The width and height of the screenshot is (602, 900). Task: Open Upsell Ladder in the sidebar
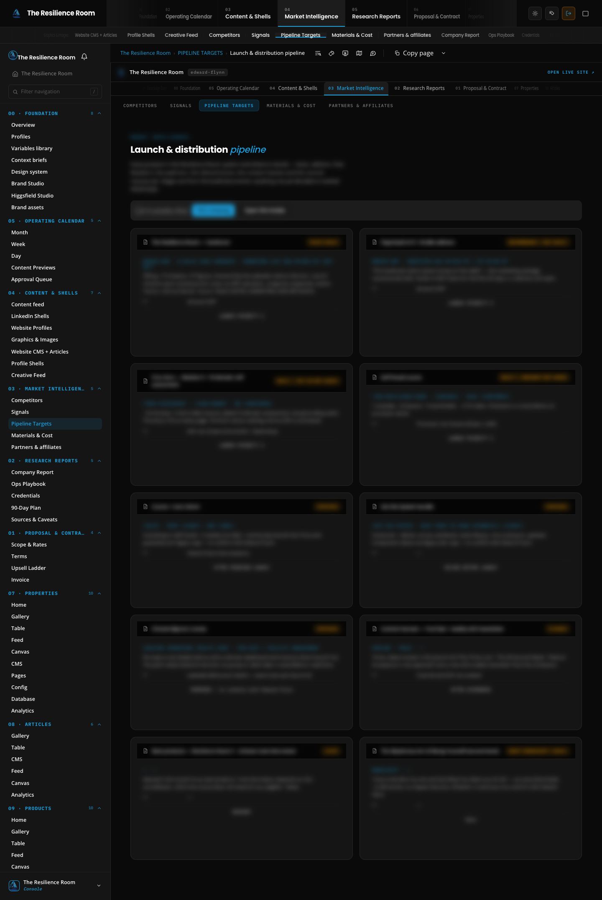coord(28,568)
